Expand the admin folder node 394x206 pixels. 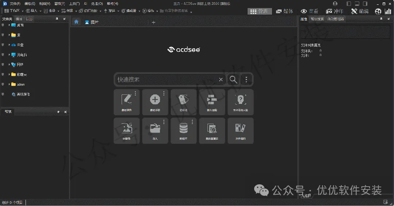(9, 85)
